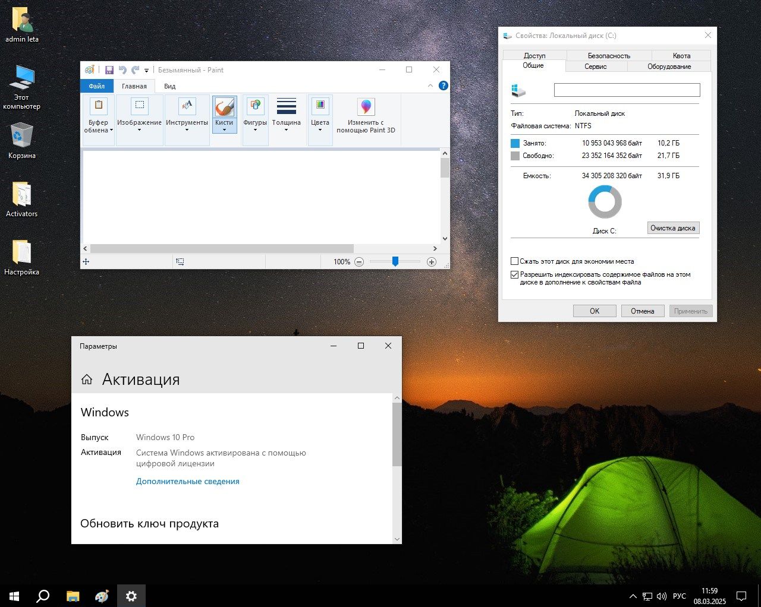This screenshot has height=607, width=761.
Task: Expand the Фигуры shapes dropdown
Action: pos(255,126)
